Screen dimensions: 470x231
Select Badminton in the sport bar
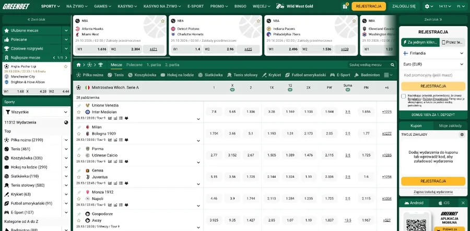(x=367, y=75)
